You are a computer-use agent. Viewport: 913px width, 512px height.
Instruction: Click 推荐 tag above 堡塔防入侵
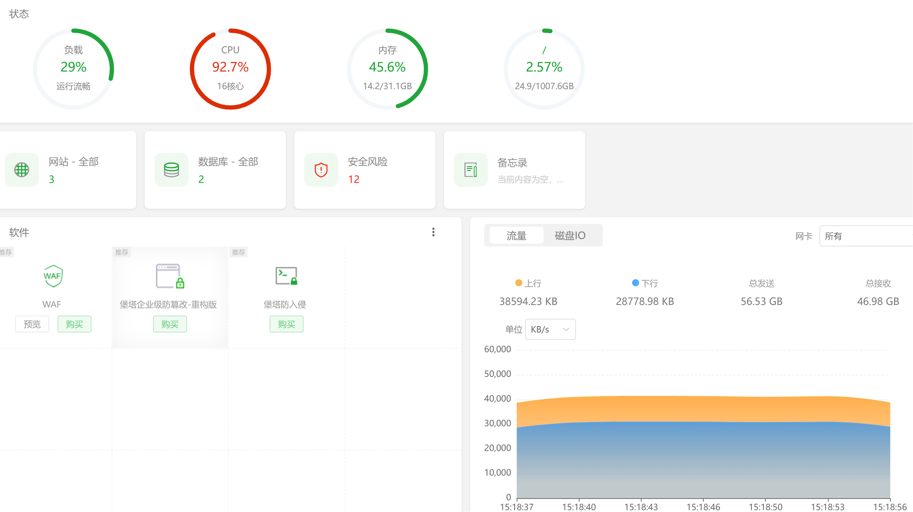[x=238, y=252]
